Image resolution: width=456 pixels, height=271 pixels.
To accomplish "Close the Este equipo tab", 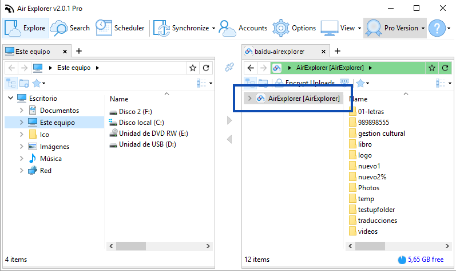I will click(x=65, y=52).
